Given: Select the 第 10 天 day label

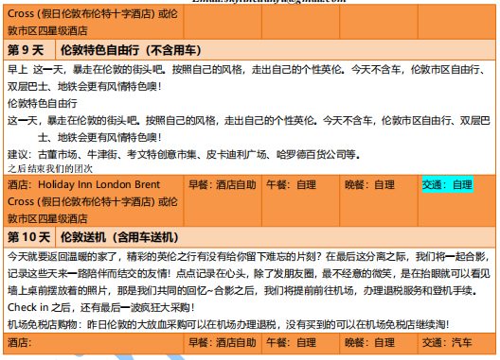Looking at the screenshot, I should click(28, 237).
